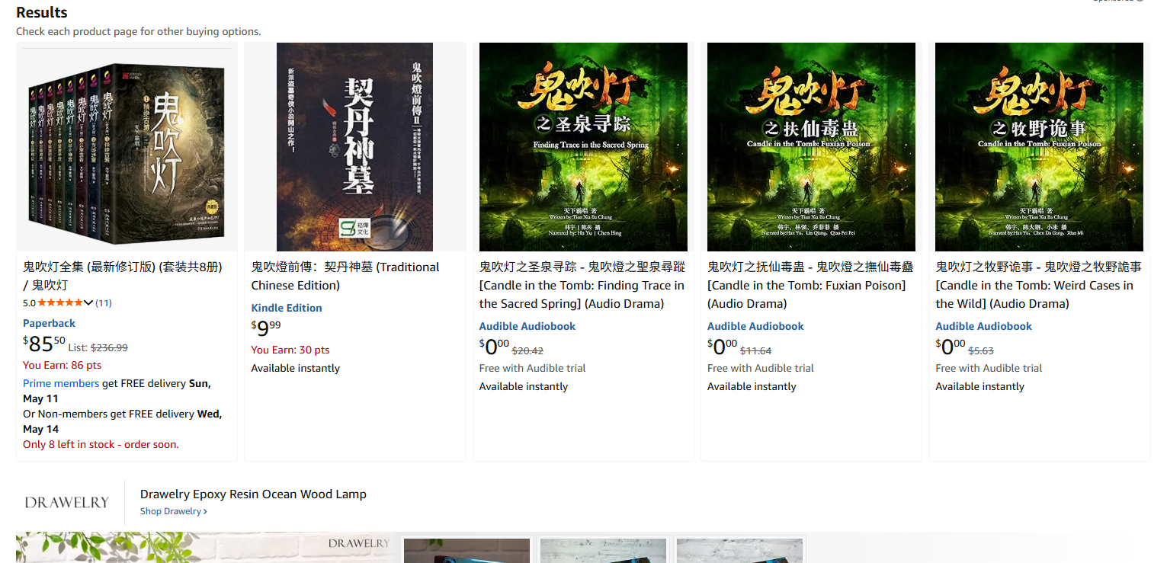
Task: Open the 契丹神墓 book cover image
Action: click(354, 147)
